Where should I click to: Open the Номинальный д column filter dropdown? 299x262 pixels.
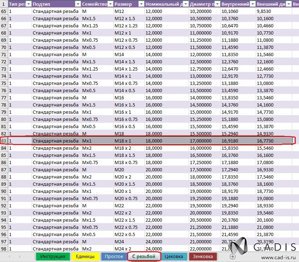[x=186, y=4]
